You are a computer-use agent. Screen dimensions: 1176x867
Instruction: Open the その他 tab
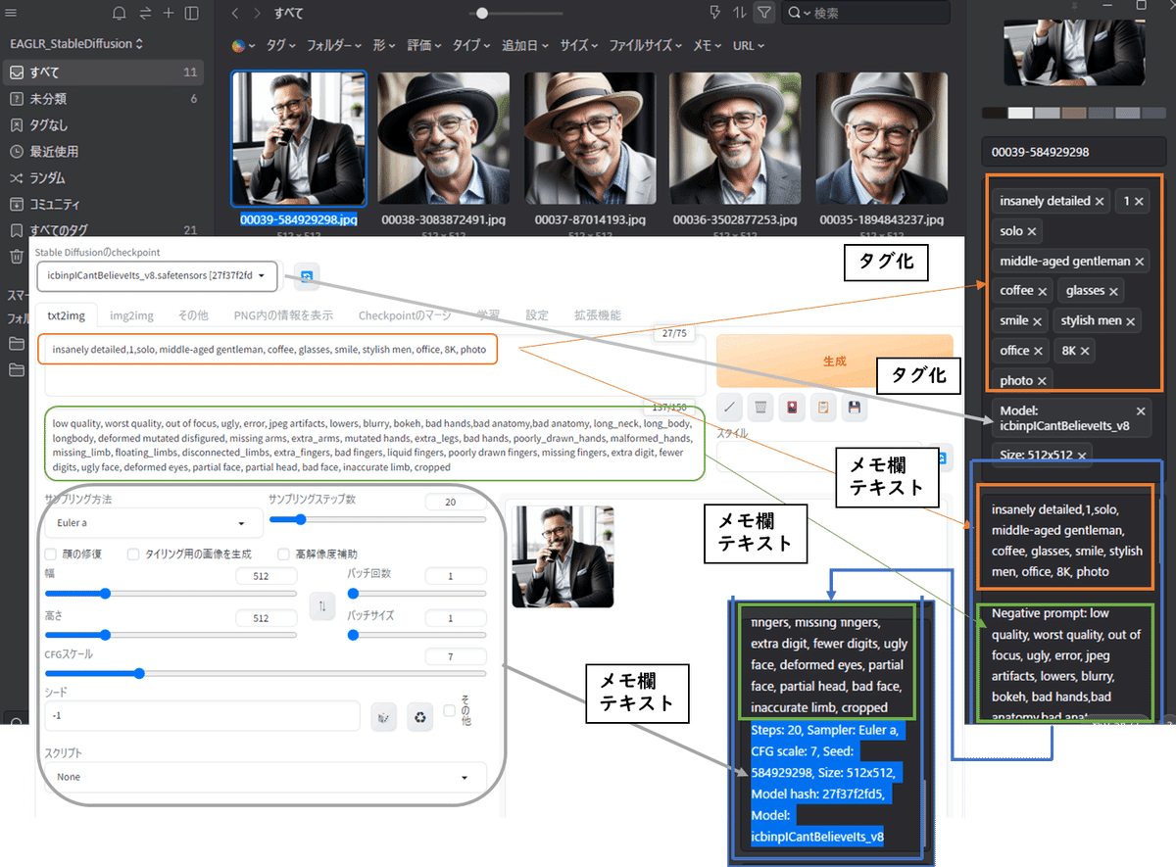click(x=193, y=315)
